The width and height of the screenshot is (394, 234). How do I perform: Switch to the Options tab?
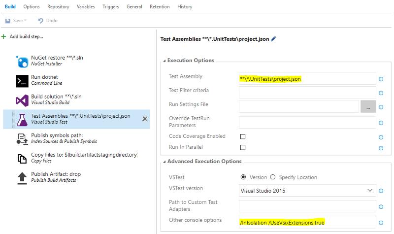click(x=32, y=7)
